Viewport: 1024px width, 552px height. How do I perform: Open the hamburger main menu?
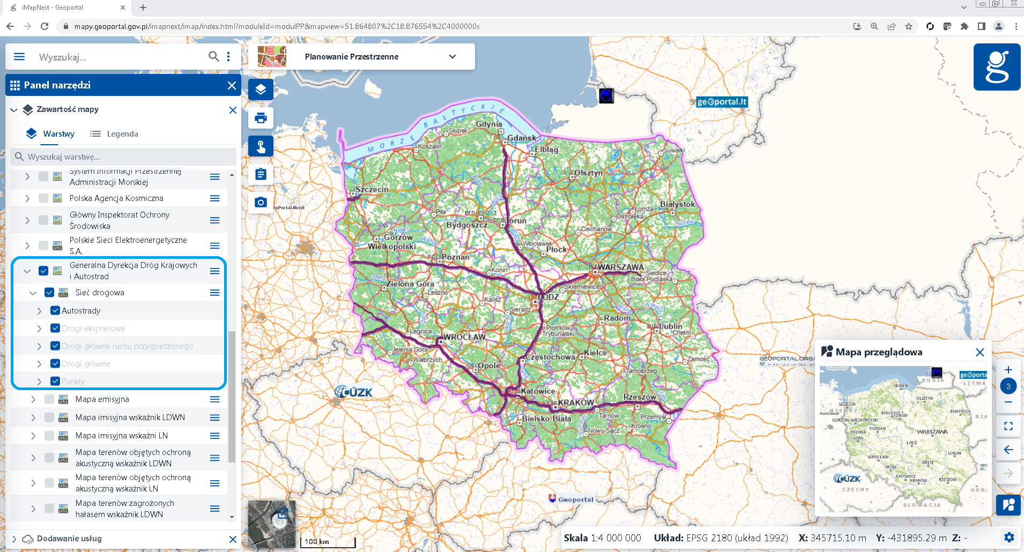pos(19,57)
